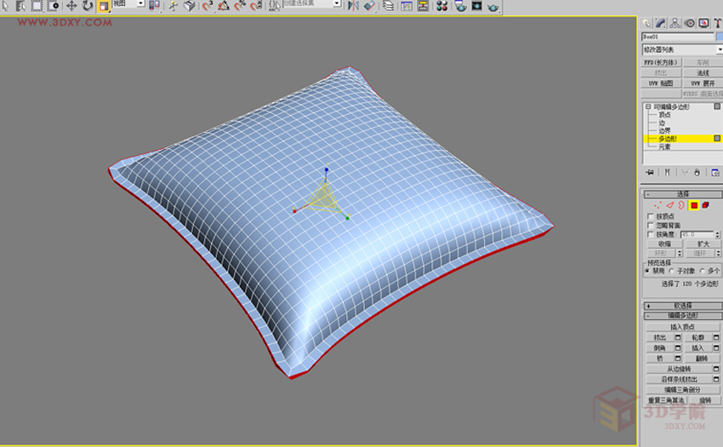Open the 修改器列表 modifier list dropdown
The image size is (723, 447).
coord(680,50)
